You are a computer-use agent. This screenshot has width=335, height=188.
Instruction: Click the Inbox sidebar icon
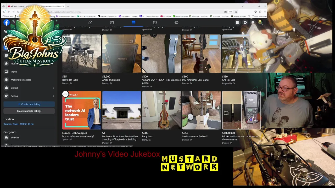tap(6, 72)
